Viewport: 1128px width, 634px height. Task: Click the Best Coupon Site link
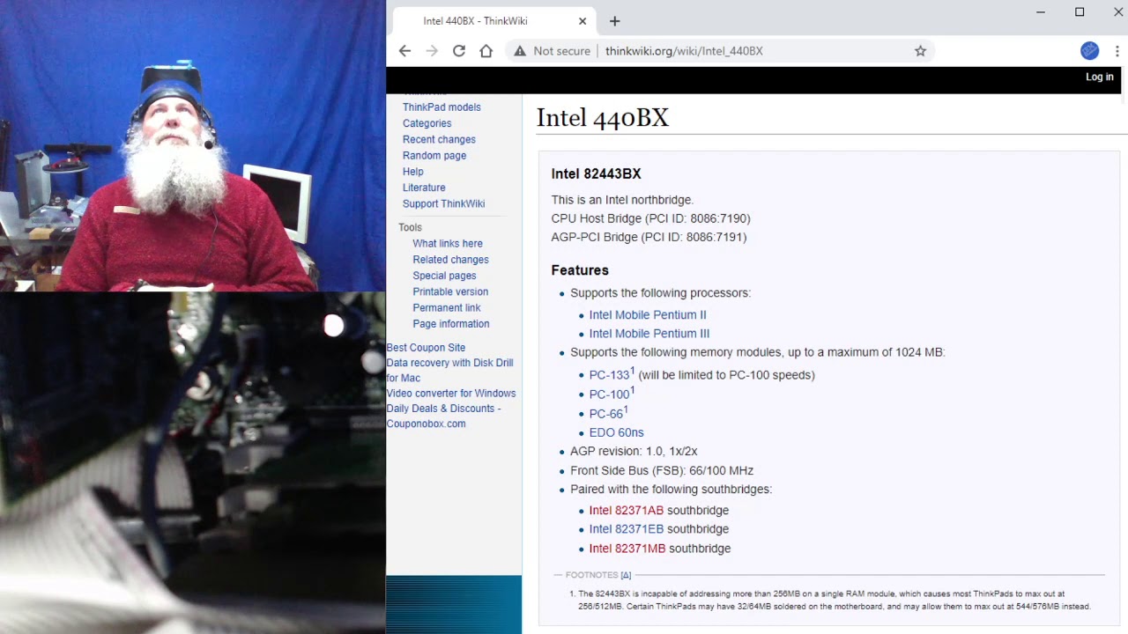tap(426, 348)
